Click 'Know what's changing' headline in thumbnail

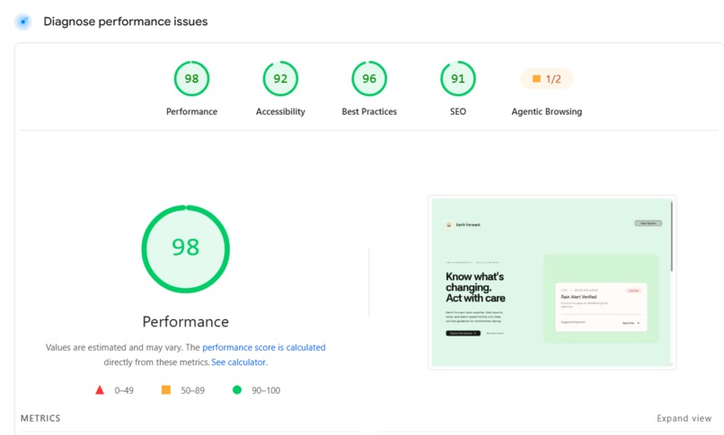475,287
